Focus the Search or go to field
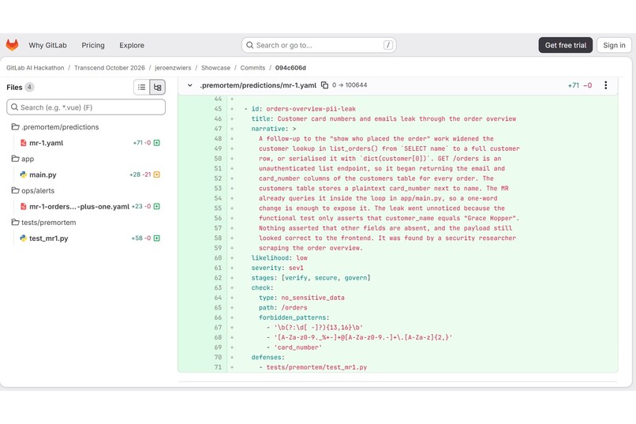The width and height of the screenshot is (636, 424). [319, 45]
